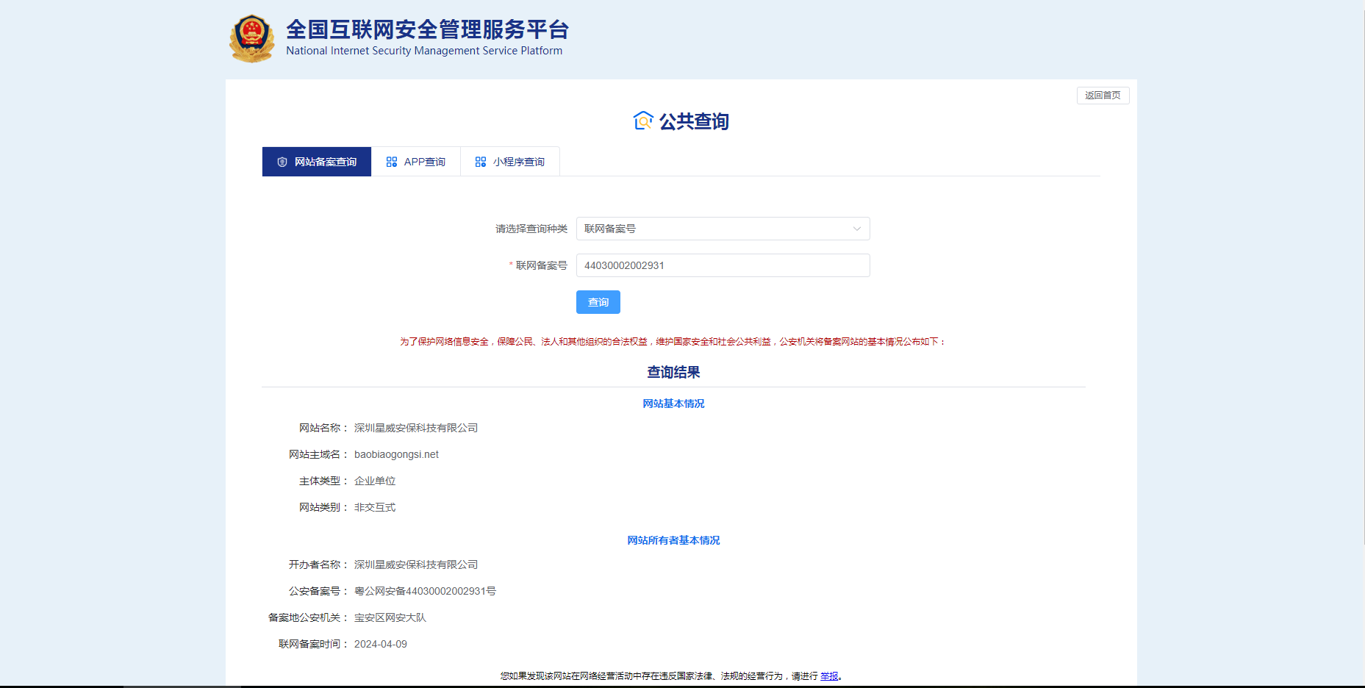This screenshot has height=688, width=1365.
Task: Switch to the APP查询 tab
Action: click(x=416, y=162)
